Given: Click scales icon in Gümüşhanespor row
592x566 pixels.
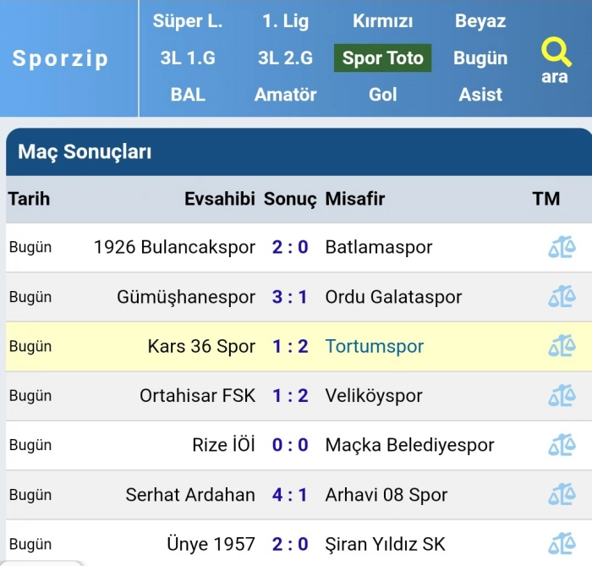Looking at the screenshot, I should tap(562, 296).
